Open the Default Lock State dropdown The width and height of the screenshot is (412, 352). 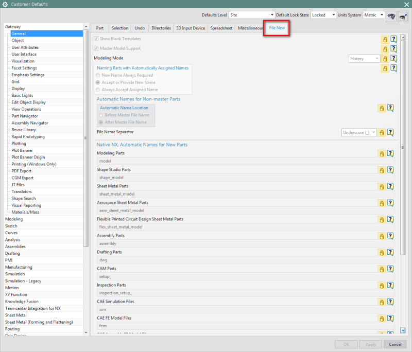[x=323, y=15]
